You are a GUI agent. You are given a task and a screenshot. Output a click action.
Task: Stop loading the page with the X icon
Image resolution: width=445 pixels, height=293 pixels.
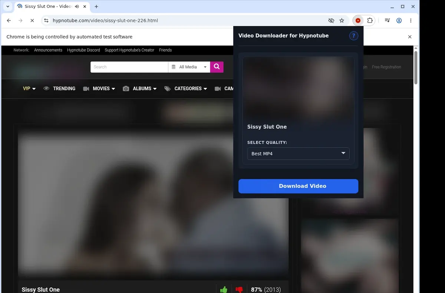tap(32, 21)
